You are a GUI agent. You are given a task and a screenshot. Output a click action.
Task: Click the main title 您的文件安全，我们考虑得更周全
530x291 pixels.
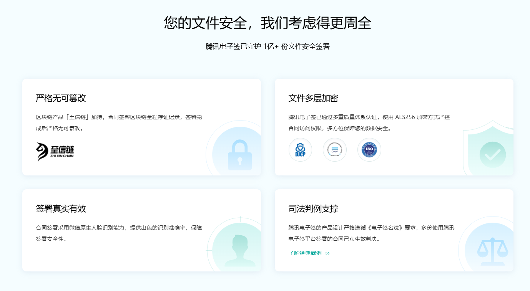tap(265, 23)
